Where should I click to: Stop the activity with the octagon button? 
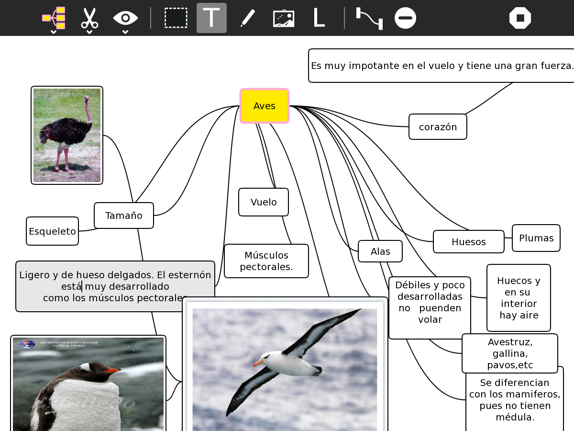(x=520, y=18)
